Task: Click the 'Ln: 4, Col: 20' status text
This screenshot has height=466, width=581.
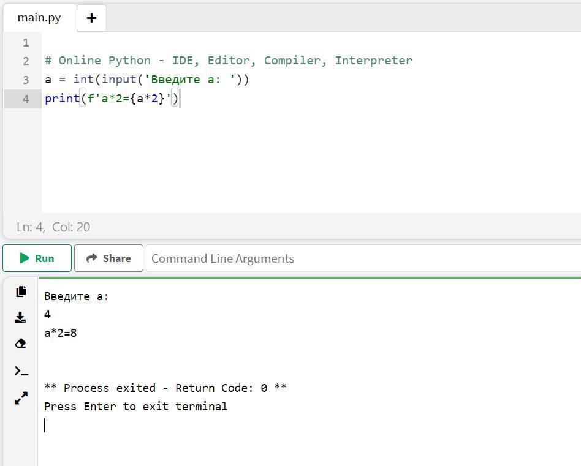Action: pyautogui.click(x=53, y=227)
